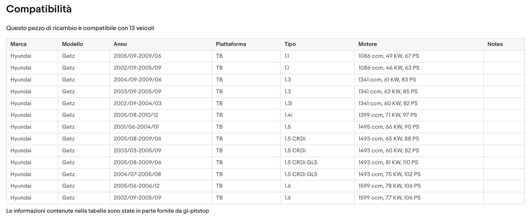Screen dimensions: 532x222
Task: Click the 2004/07-2005/08 year cell
Action: 137,174
